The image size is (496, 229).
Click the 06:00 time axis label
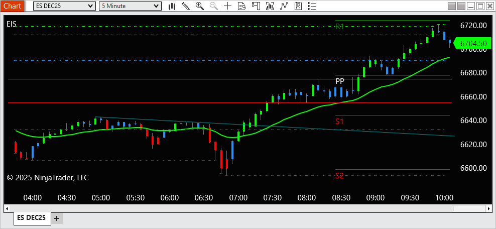pyautogui.click(x=170, y=198)
